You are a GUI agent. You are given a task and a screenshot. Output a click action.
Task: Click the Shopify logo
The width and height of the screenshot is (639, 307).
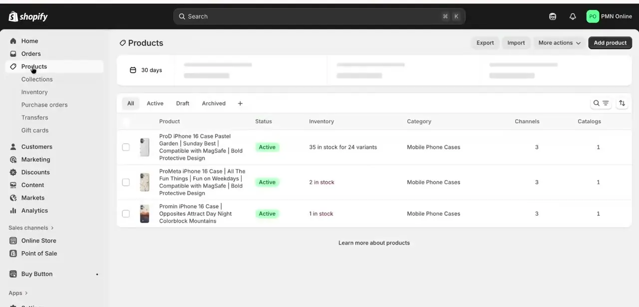click(28, 16)
